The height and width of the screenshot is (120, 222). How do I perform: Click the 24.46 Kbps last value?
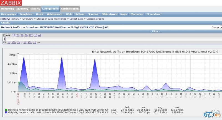(x=127, y=110)
